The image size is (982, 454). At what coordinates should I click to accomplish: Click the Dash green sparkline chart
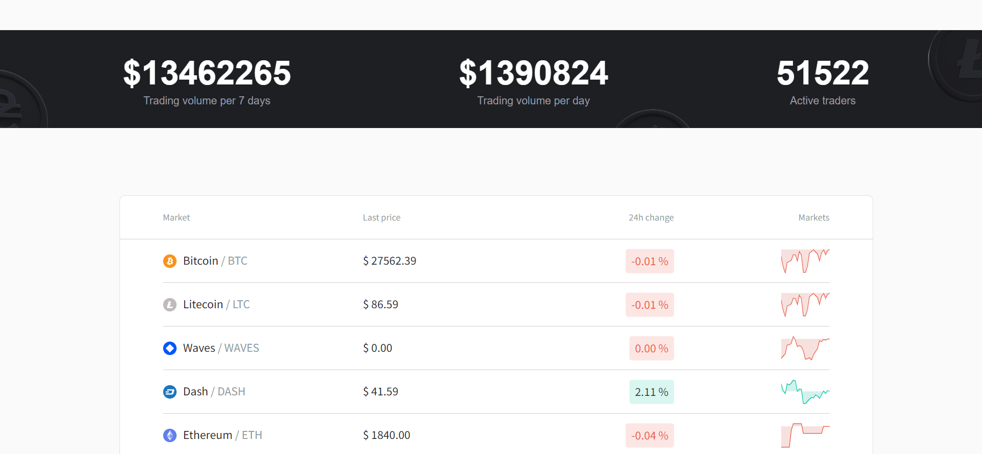click(x=805, y=392)
